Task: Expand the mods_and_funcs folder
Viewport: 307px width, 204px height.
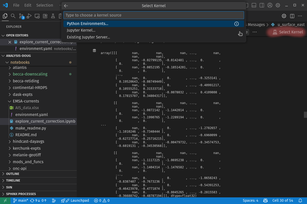Action: pos(28,162)
